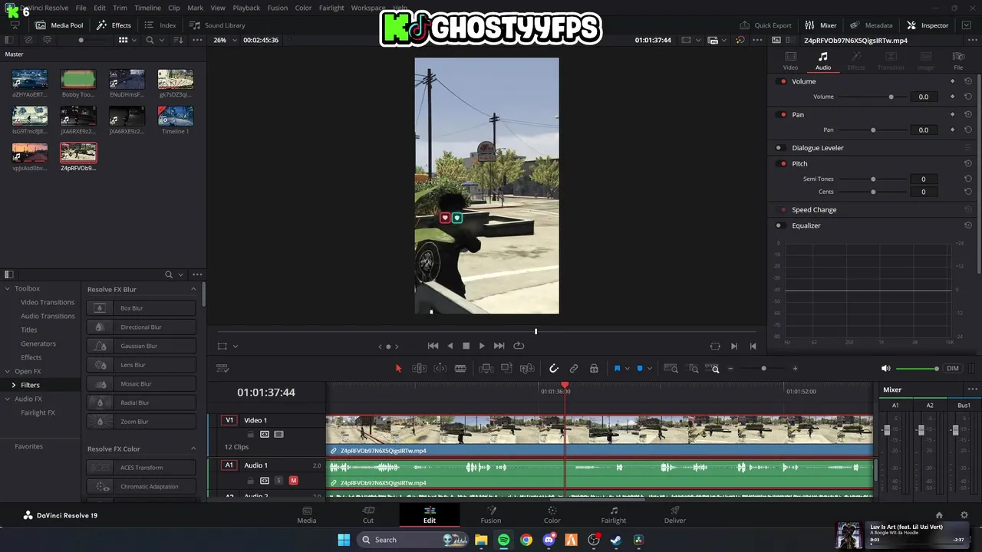982x552 pixels.
Task: Open the flag color dropdown arrow
Action: coord(627,369)
